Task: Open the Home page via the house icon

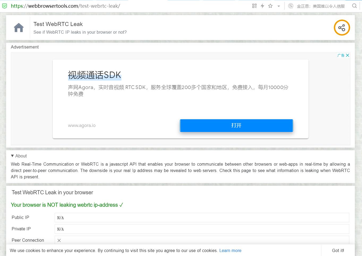Action: point(18,27)
